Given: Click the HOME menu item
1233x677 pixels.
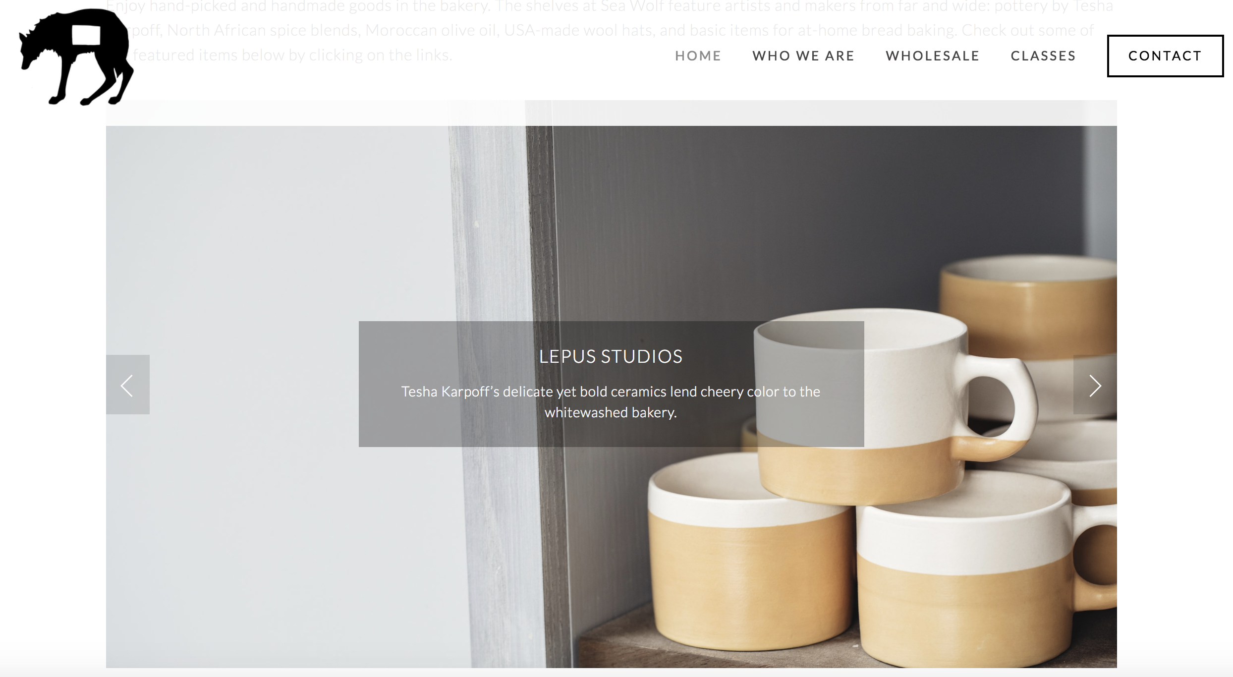Looking at the screenshot, I should point(698,54).
